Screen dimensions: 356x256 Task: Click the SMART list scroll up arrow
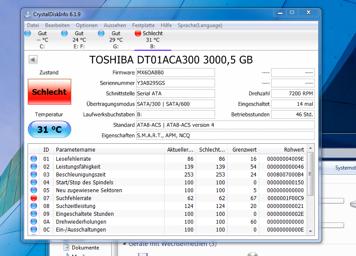(x=310, y=148)
